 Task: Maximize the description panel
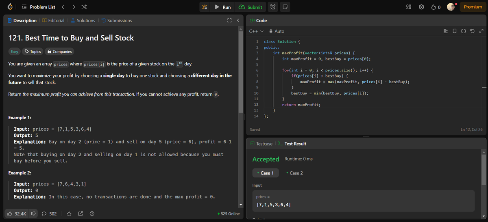pos(229,20)
